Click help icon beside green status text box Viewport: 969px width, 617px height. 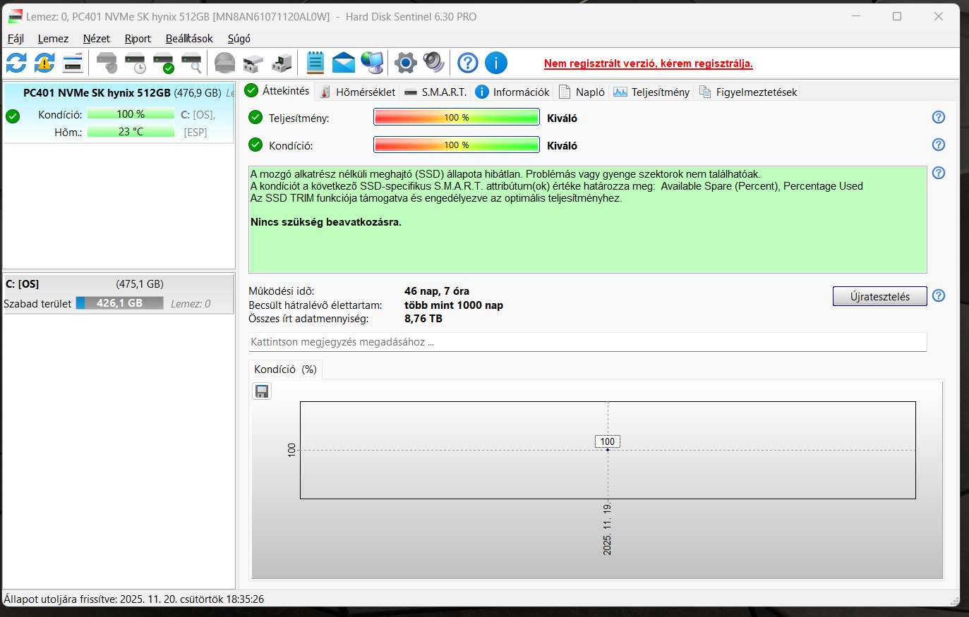939,173
